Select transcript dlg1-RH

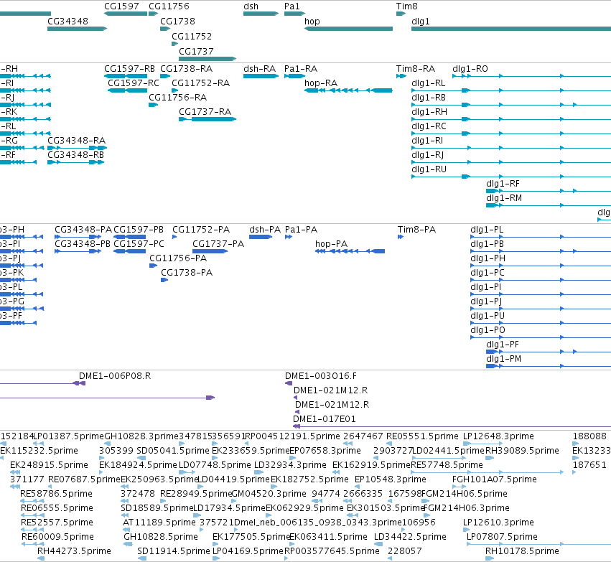point(429,112)
